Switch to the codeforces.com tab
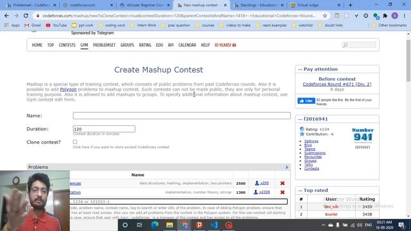The image size is (411, 231). [x=87, y=5]
